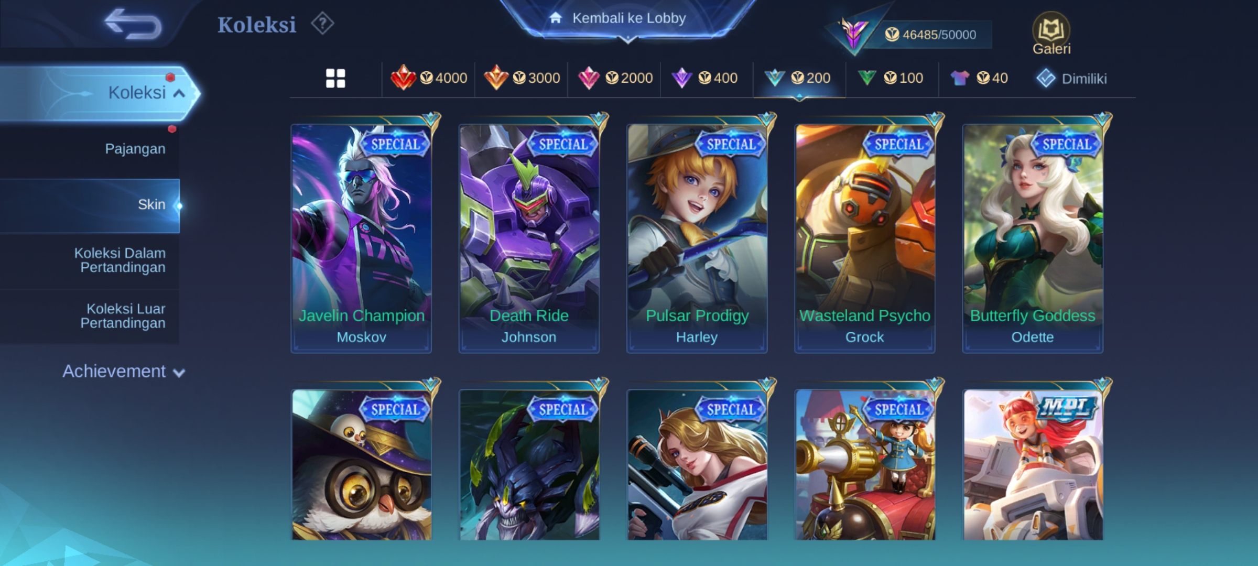This screenshot has height=566, width=1258.
Task: Tap the back arrow icon
Action: (133, 24)
